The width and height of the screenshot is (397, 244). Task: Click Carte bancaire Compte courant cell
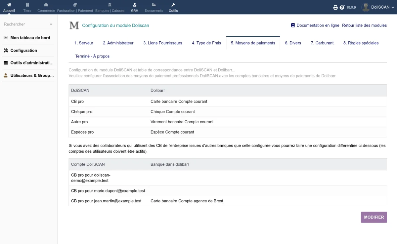[179, 102]
